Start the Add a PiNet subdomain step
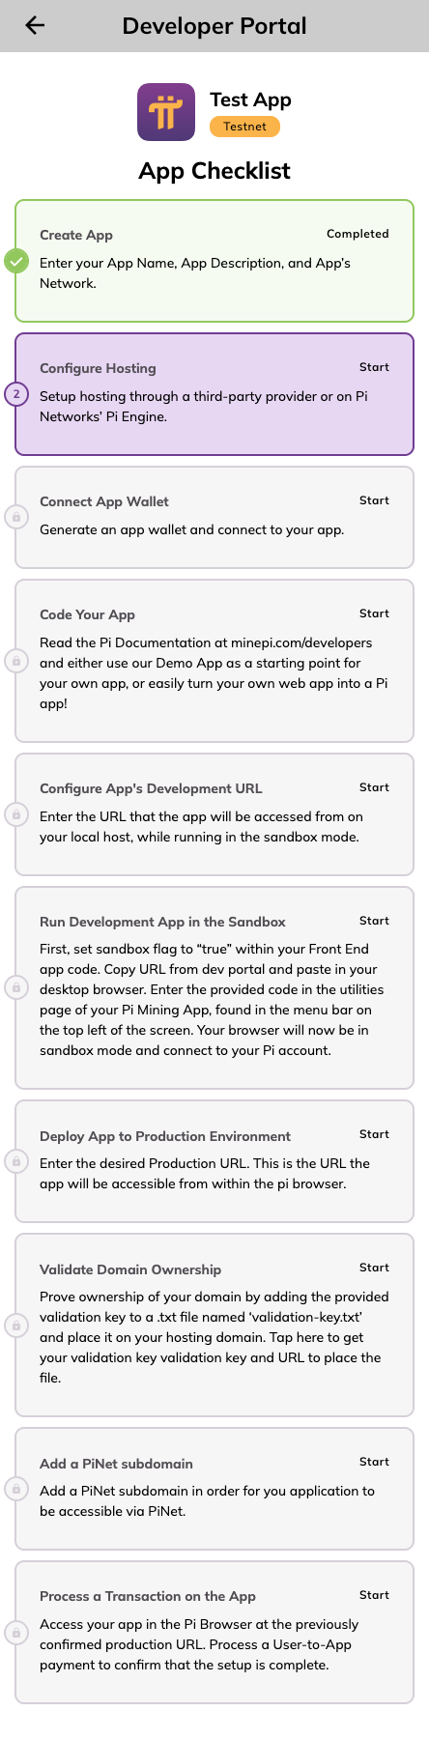Image resolution: width=429 pixels, height=1739 pixels. pyautogui.click(x=374, y=1462)
